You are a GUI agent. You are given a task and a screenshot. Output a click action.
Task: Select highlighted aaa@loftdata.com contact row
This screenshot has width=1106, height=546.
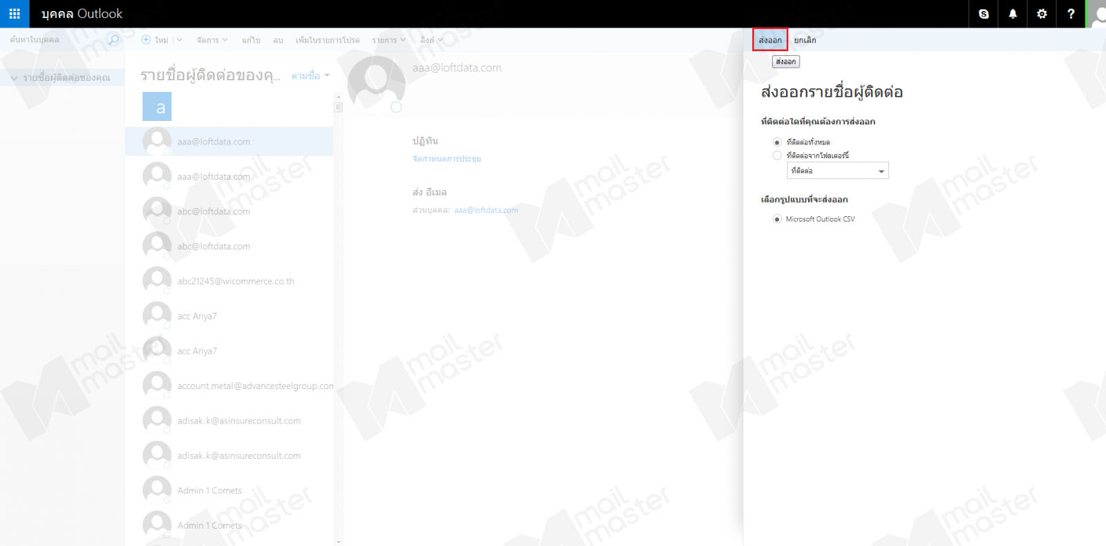pos(229,142)
